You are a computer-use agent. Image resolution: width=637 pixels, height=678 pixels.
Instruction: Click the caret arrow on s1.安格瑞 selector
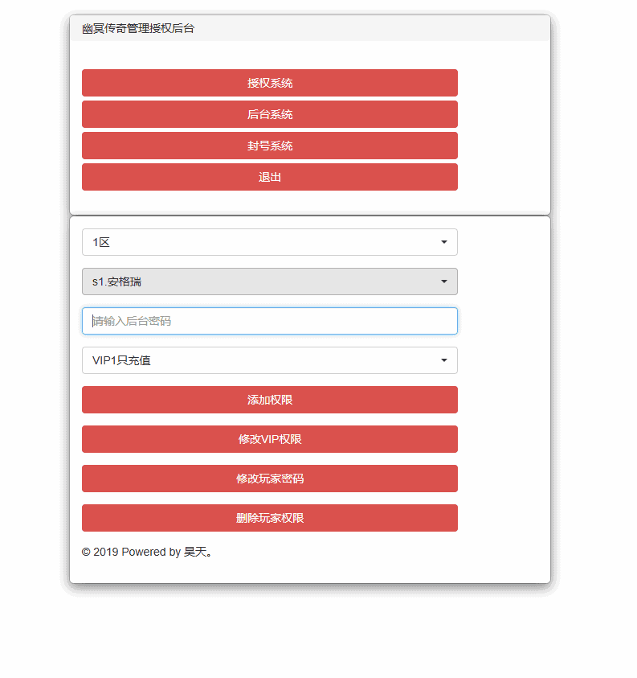coord(444,281)
